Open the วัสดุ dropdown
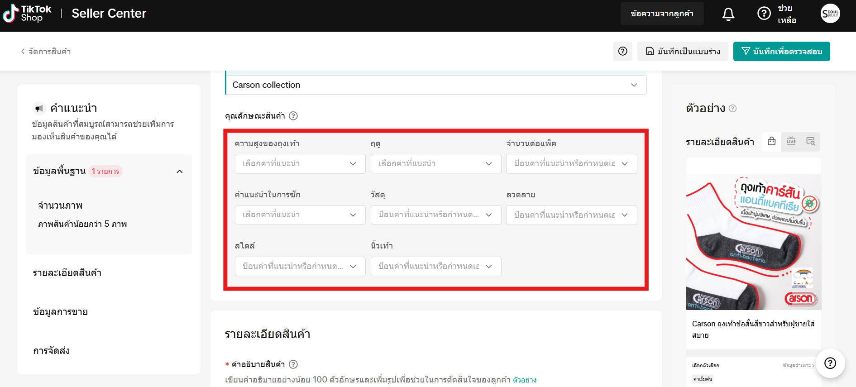Viewport: 856px width, 387px height. (x=436, y=215)
